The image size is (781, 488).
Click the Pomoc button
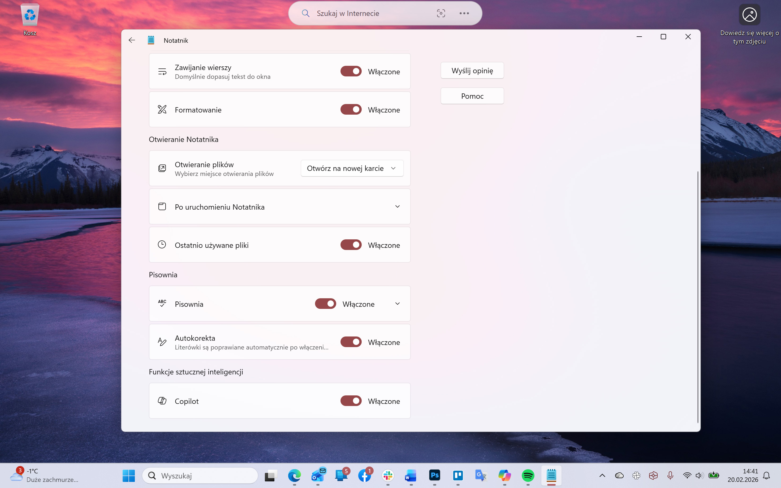coord(472,96)
